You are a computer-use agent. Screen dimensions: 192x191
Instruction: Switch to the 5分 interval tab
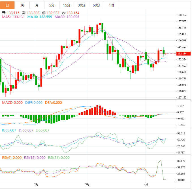coord(52,5)
